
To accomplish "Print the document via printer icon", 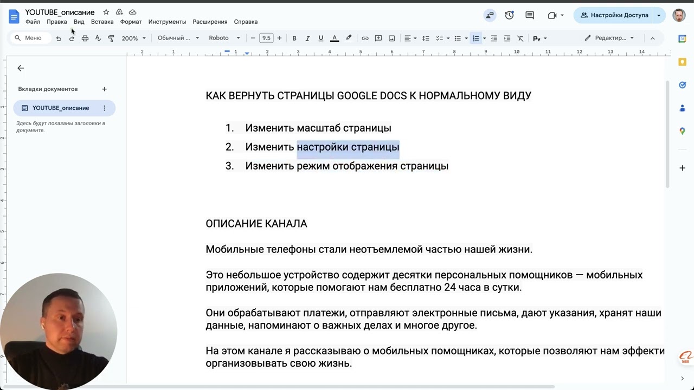I will [x=85, y=38].
